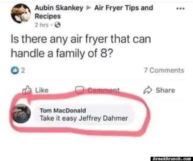The width and height of the screenshot is (193, 161).
Task: Open the three-dot post options menu
Action: pyautogui.click(x=180, y=8)
